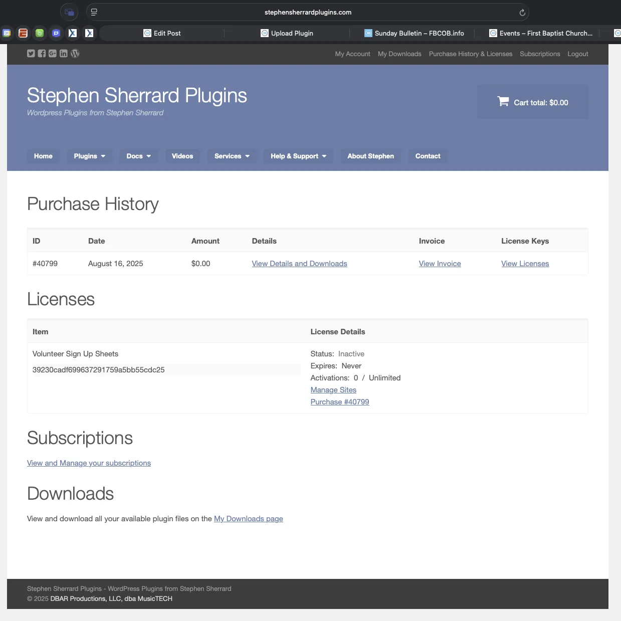Open the My Downloads page link
The width and height of the screenshot is (621, 621).
pyautogui.click(x=249, y=519)
